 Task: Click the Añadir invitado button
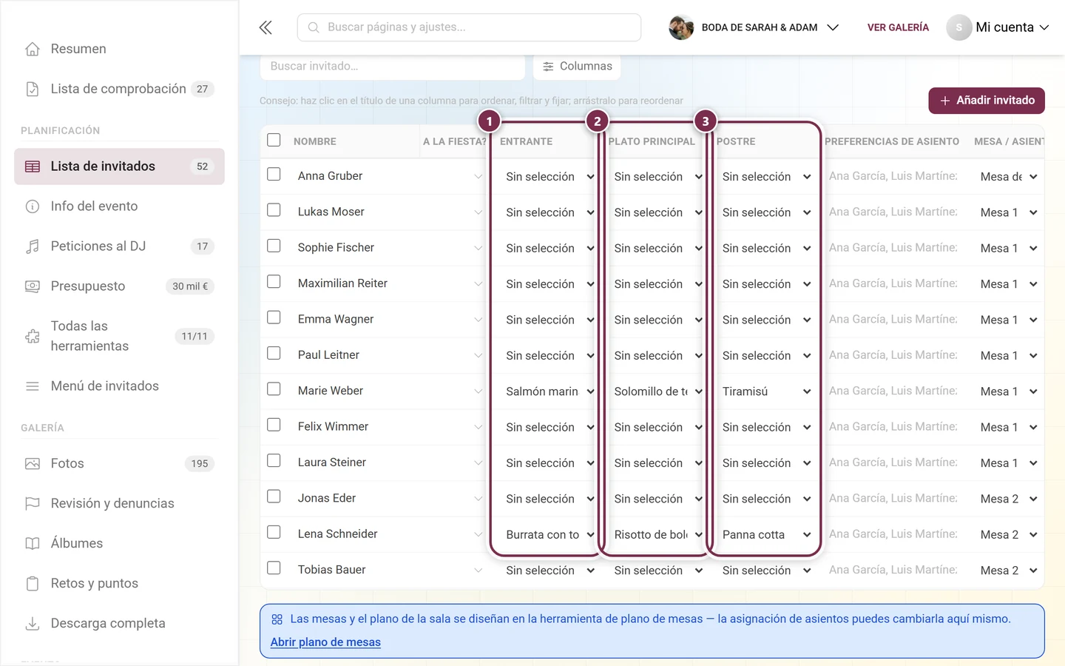tap(987, 101)
